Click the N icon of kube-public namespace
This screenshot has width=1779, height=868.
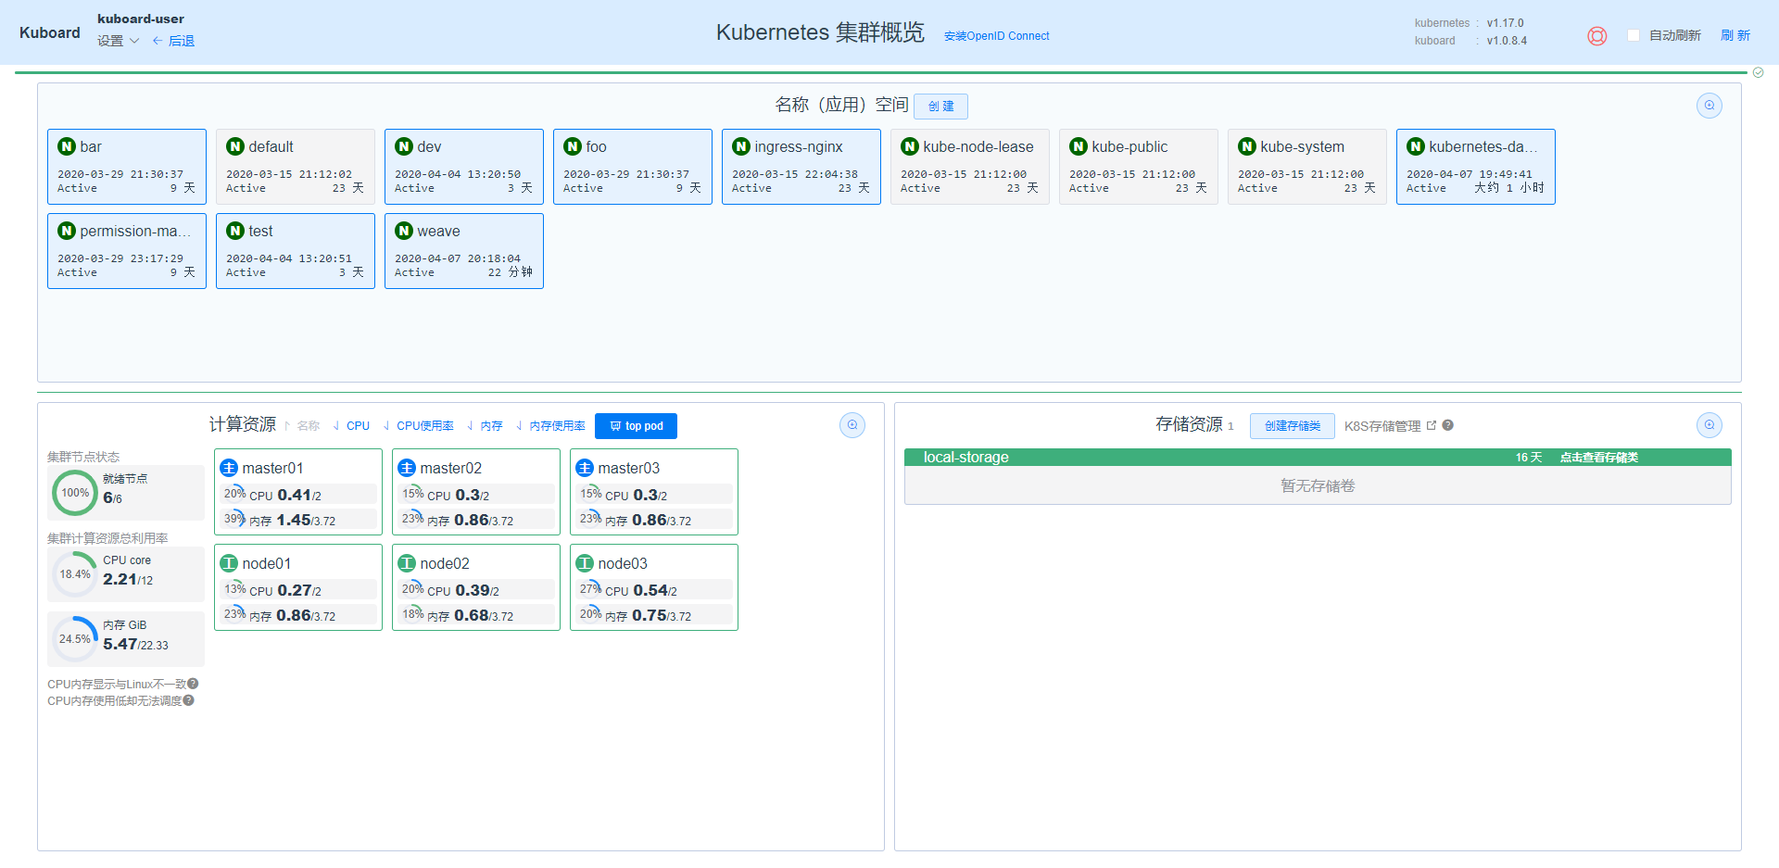[x=1079, y=146]
